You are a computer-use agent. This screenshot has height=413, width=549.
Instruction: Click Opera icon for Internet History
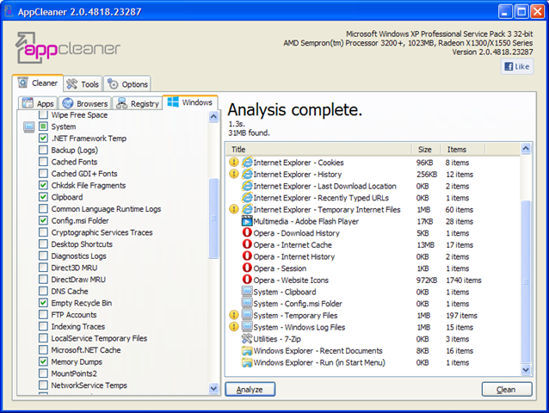247,256
